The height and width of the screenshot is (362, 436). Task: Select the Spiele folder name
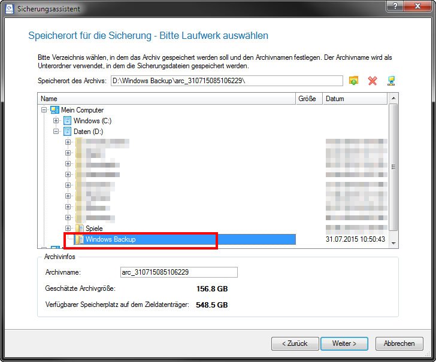(x=94, y=229)
